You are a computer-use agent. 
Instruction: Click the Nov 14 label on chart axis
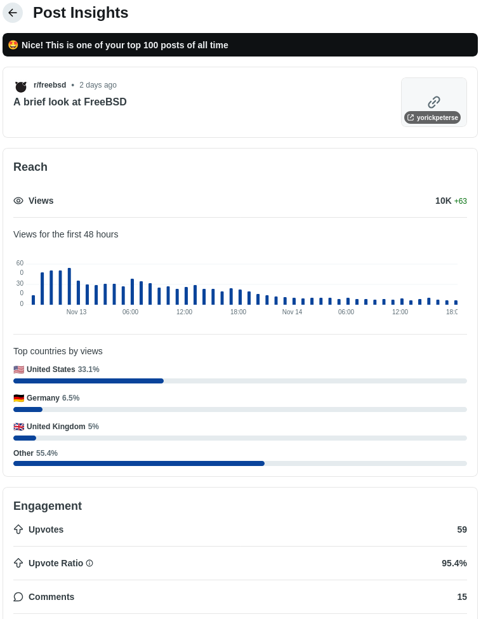coord(292,312)
